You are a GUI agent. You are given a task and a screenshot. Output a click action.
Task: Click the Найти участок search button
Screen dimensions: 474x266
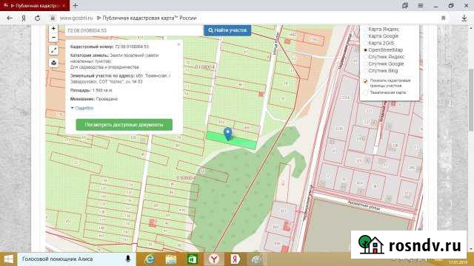point(227,30)
